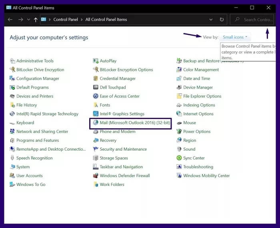Click the Internet Options icon
280x228 pixels.
pyautogui.click(x=179, y=114)
